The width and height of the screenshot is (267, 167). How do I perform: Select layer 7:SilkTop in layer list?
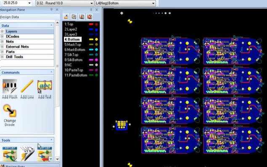pos(71,55)
